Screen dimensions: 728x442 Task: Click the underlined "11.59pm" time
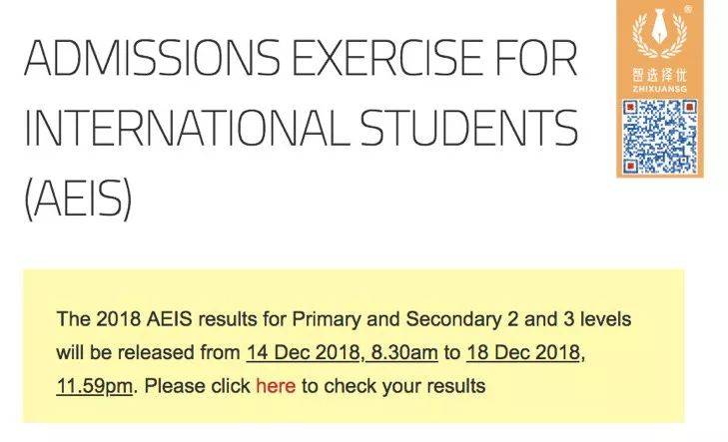click(x=95, y=385)
